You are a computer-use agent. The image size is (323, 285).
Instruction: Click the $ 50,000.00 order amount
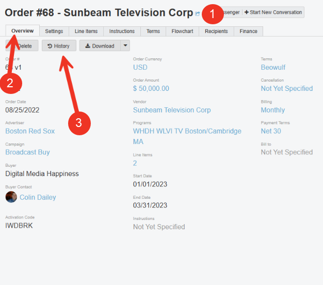[151, 88]
